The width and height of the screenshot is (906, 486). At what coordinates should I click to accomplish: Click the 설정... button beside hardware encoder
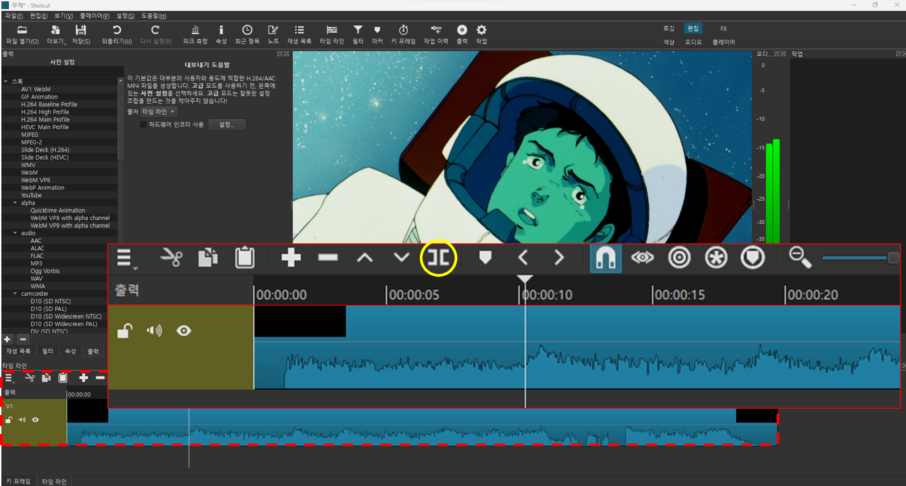click(x=227, y=124)
